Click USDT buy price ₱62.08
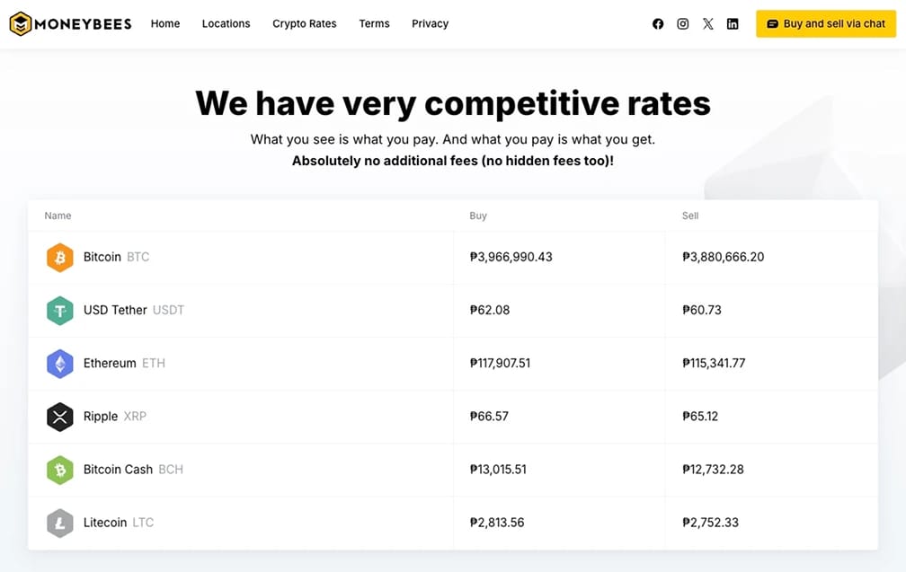Image resolution: width=906 pixels, height=572 pixels. pos(490,310)
